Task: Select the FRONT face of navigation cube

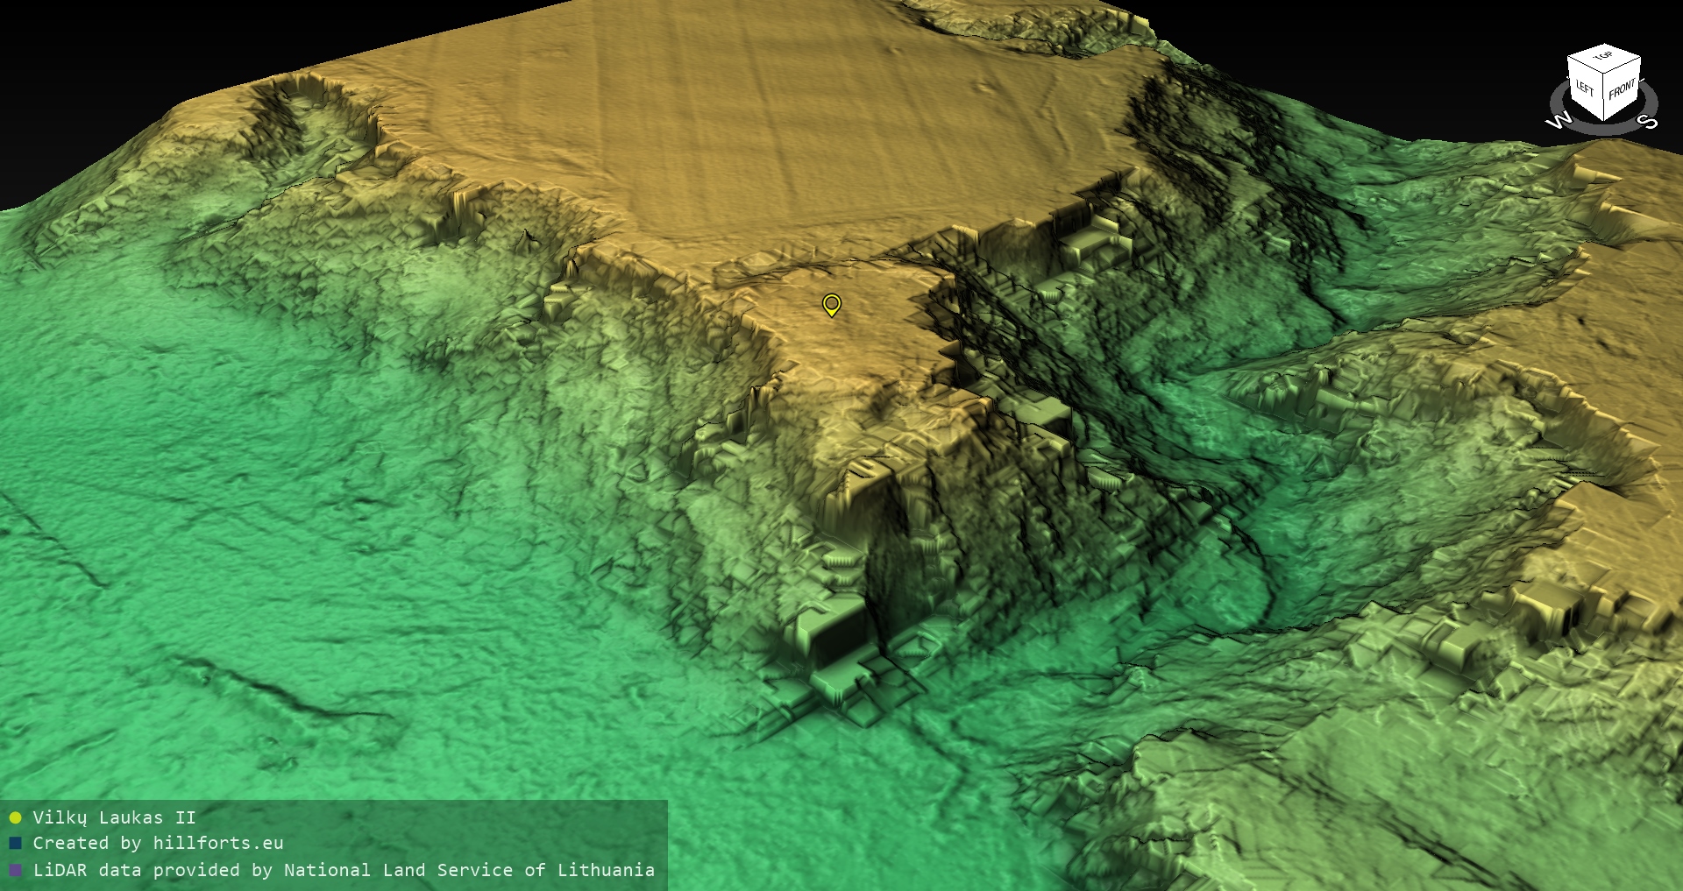Action: click(x=1622, y=89)
